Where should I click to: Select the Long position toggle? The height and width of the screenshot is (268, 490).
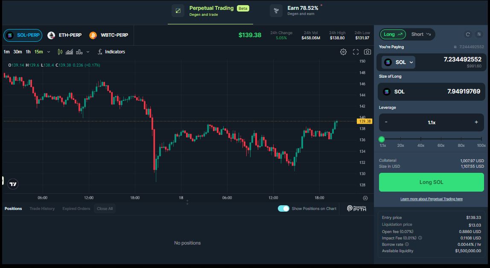tap(393, 34)
